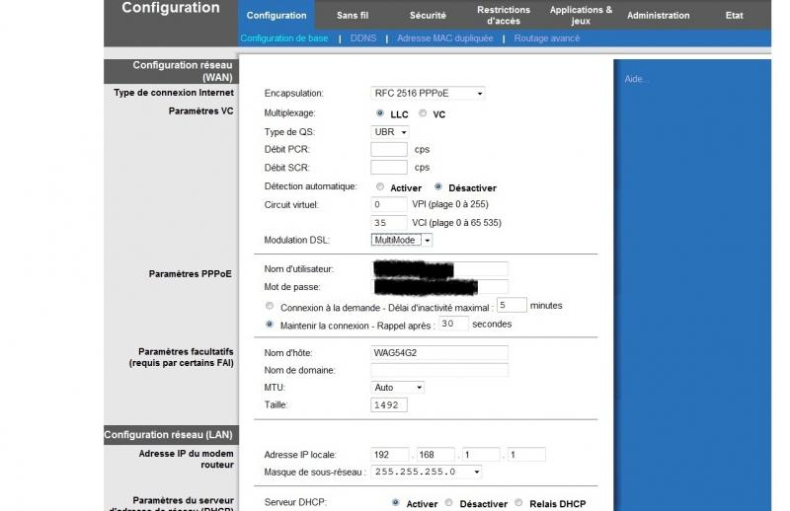Open the Encapsulation dropdown
The width and height of the screenshot is (790, 511).
point(428,93)
